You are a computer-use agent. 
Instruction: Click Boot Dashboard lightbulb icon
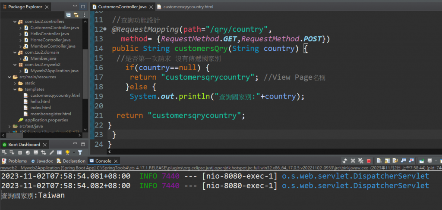click(68, 152)
